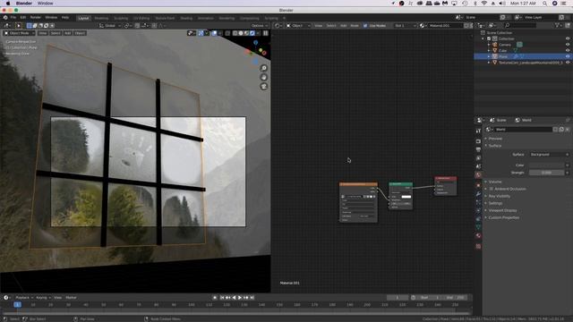Open Output properties tab
Image resolution: width=573 pixels, height=322 pixels.
[478, 149]
